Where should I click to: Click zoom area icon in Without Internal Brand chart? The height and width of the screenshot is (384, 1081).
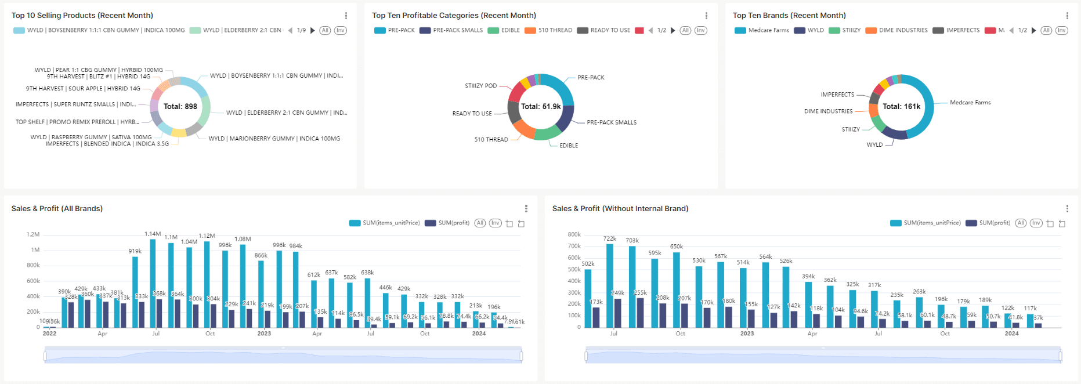coord(1050,224)
